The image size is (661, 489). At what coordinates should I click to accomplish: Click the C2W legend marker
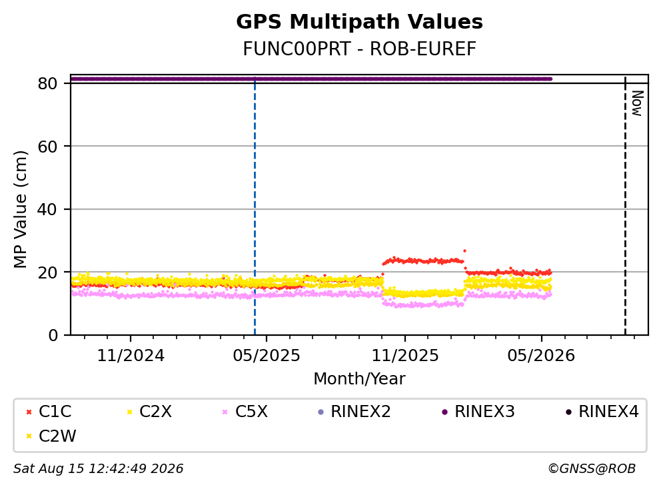pyautogui.click(x=29, y=436)
